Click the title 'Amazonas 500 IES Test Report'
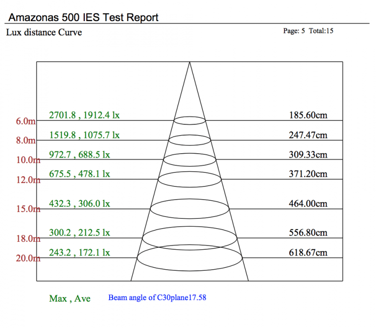 pyautogui.click(x=83, y=18)
